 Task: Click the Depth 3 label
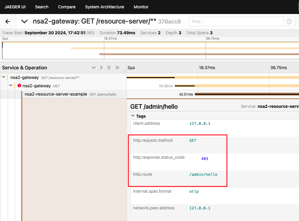[173, 33]
